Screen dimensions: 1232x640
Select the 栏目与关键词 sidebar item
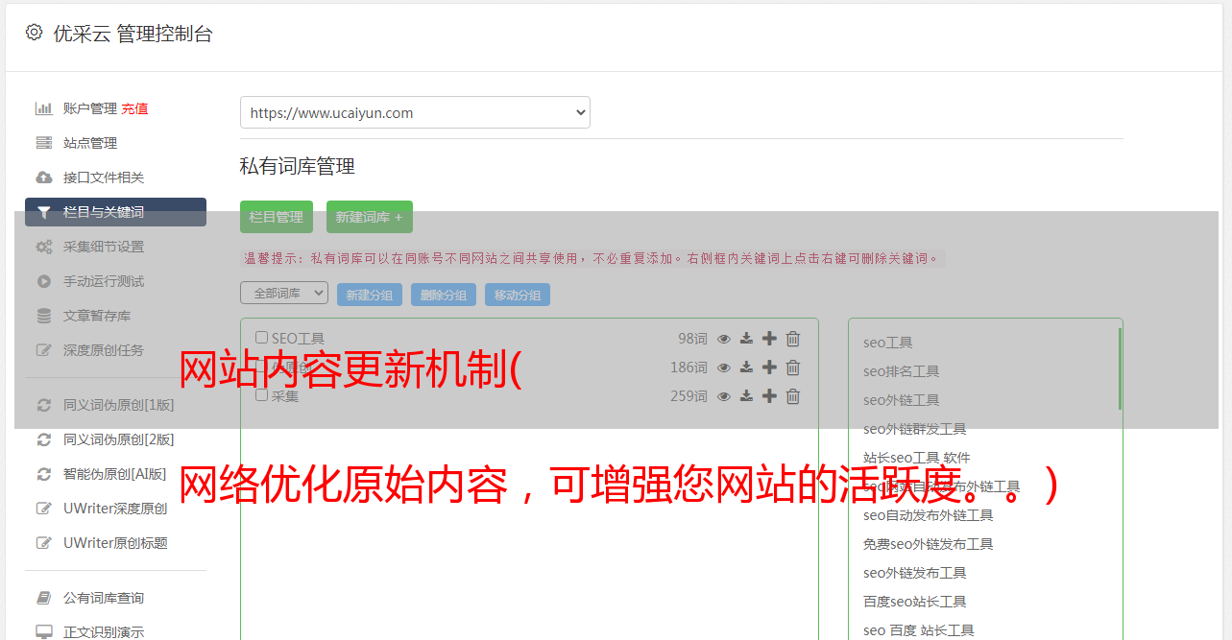[x=115, y=212]
